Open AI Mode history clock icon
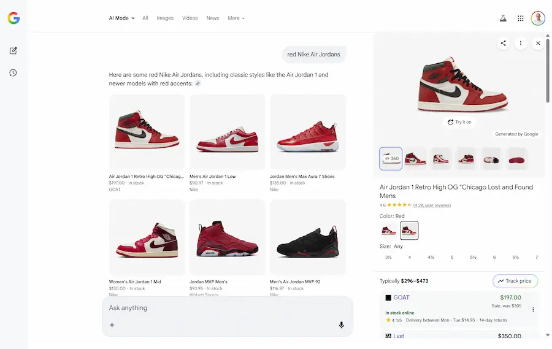The width and height of the screenshot is (552, 349). coord(13,73)
